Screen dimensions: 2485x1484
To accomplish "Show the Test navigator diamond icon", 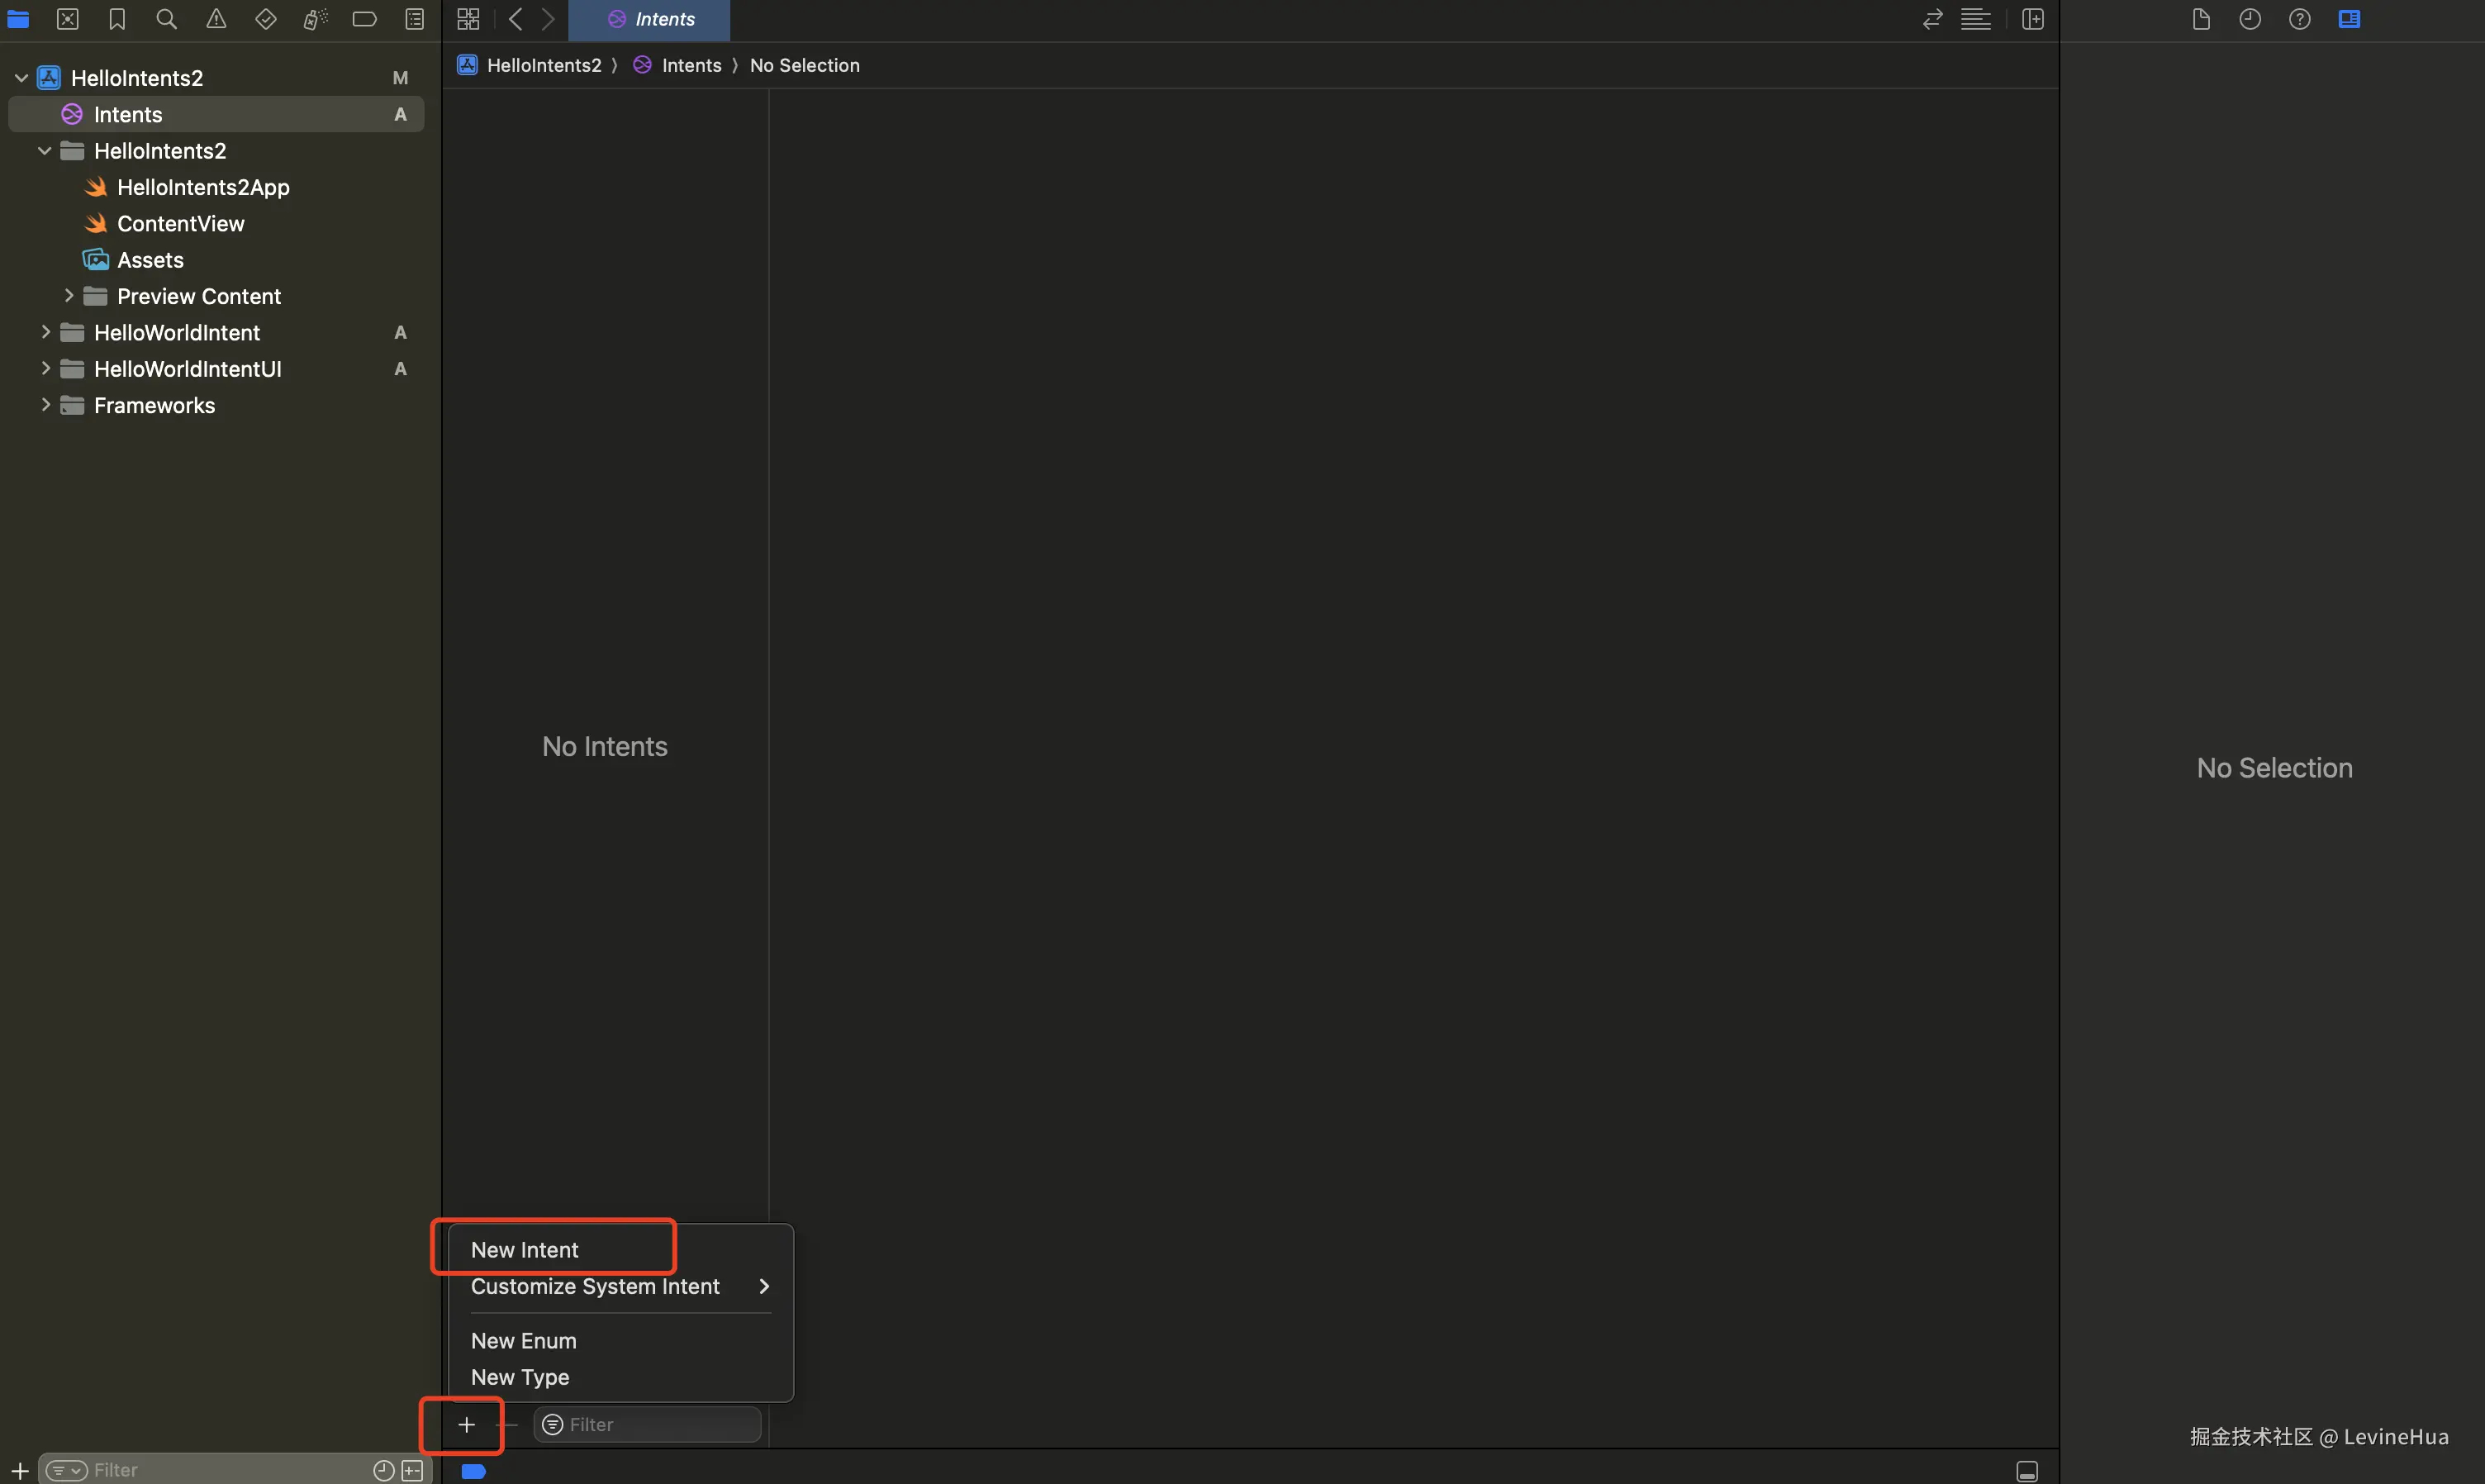I will [x=266, y=19].
